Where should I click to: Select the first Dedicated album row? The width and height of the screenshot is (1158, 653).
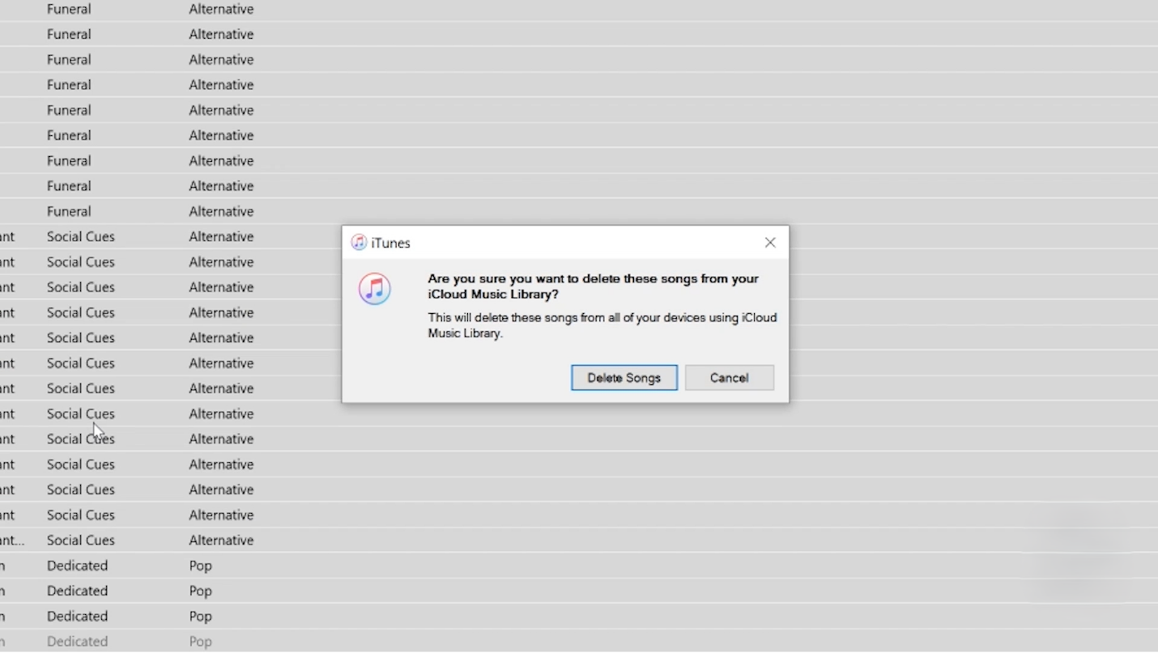coord(579,566)
